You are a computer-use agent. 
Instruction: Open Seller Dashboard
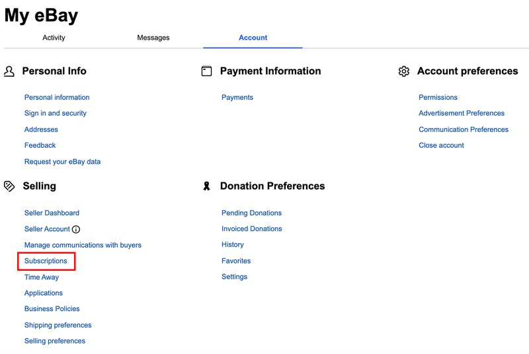tap(52, 213)
